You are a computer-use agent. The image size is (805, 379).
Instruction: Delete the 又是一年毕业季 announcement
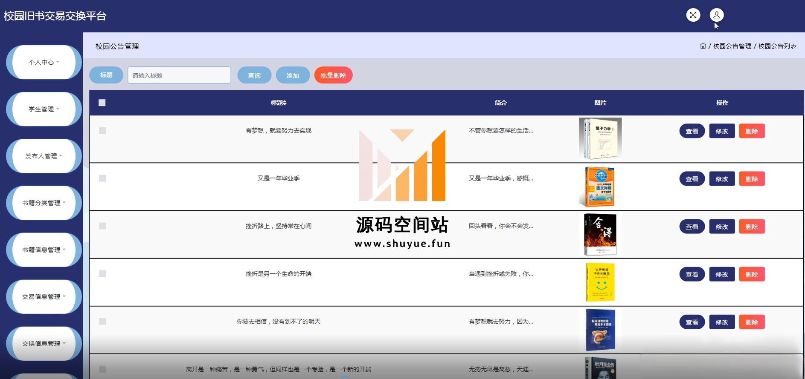pos(752,179)
